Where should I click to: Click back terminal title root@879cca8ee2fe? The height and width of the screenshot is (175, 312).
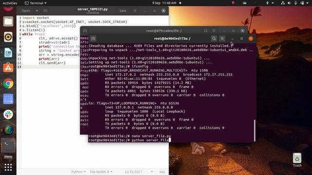pos(164,31)
